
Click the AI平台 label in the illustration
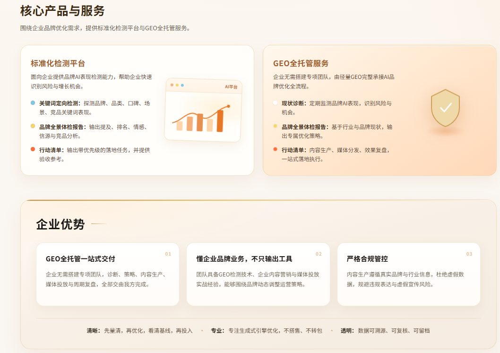point(231,87)
